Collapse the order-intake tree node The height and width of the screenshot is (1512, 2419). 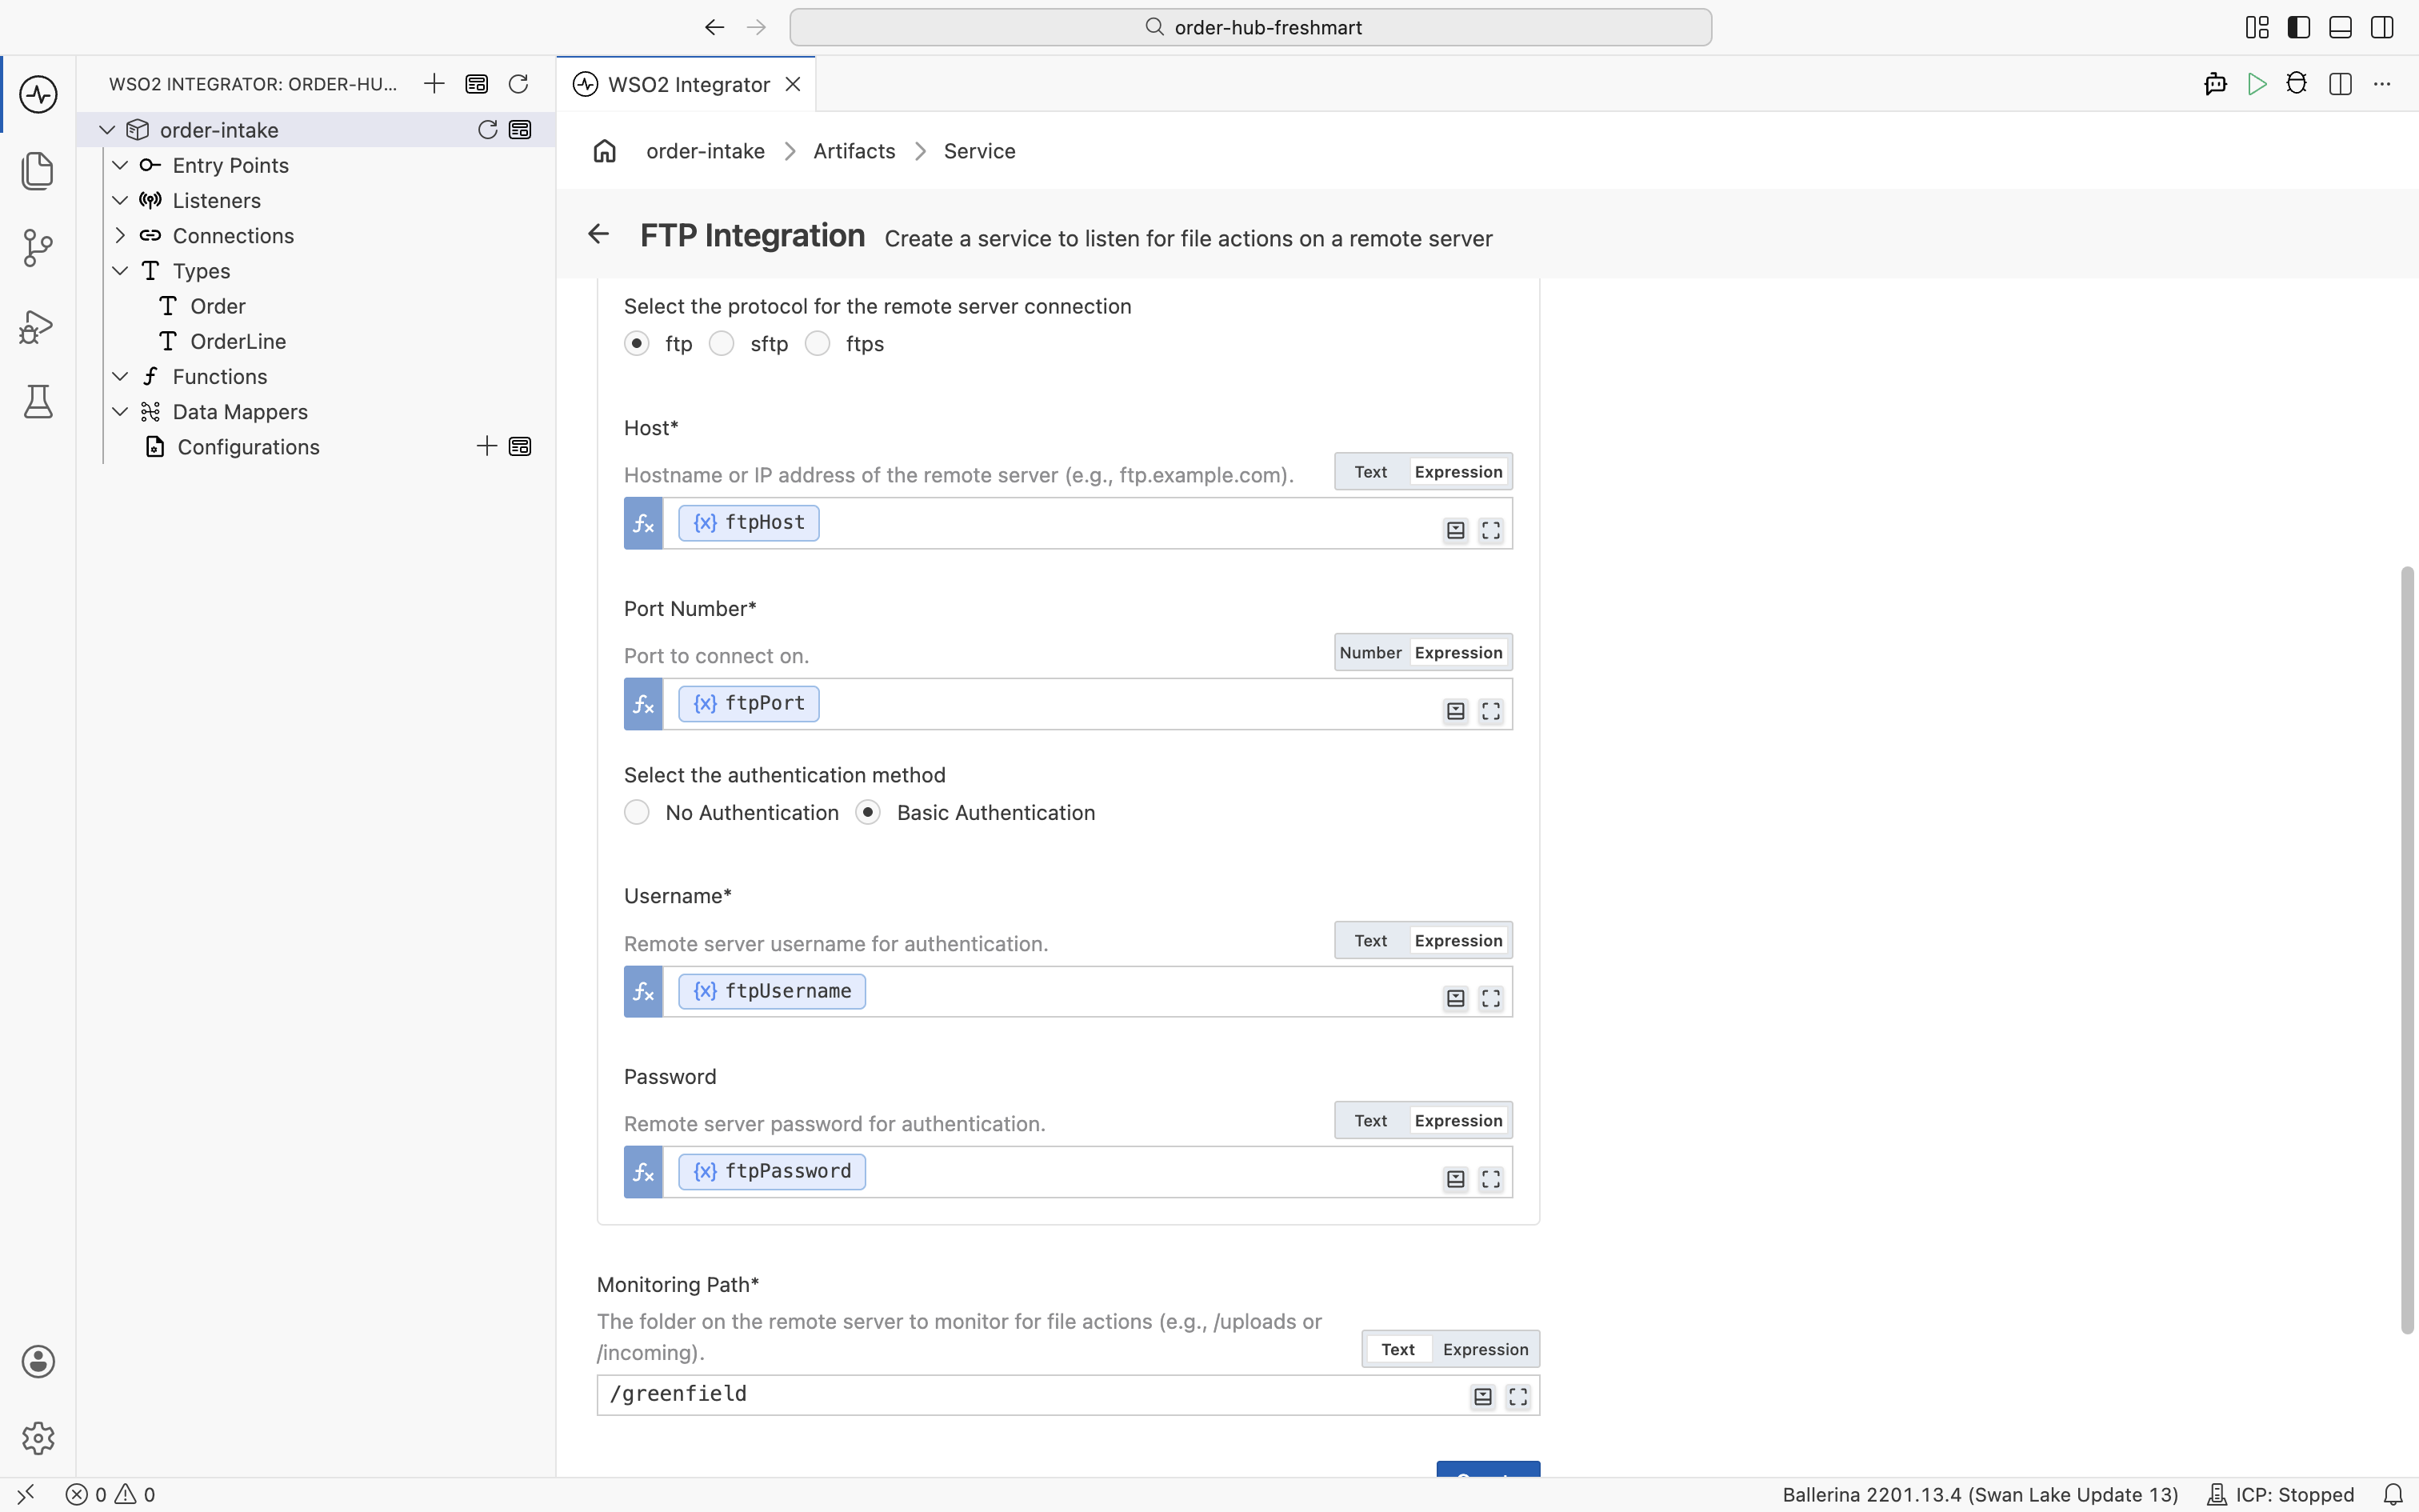[107, 130]
